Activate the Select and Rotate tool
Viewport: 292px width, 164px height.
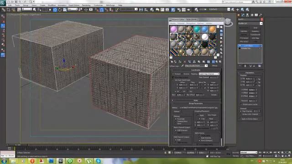tap(60, 10)
